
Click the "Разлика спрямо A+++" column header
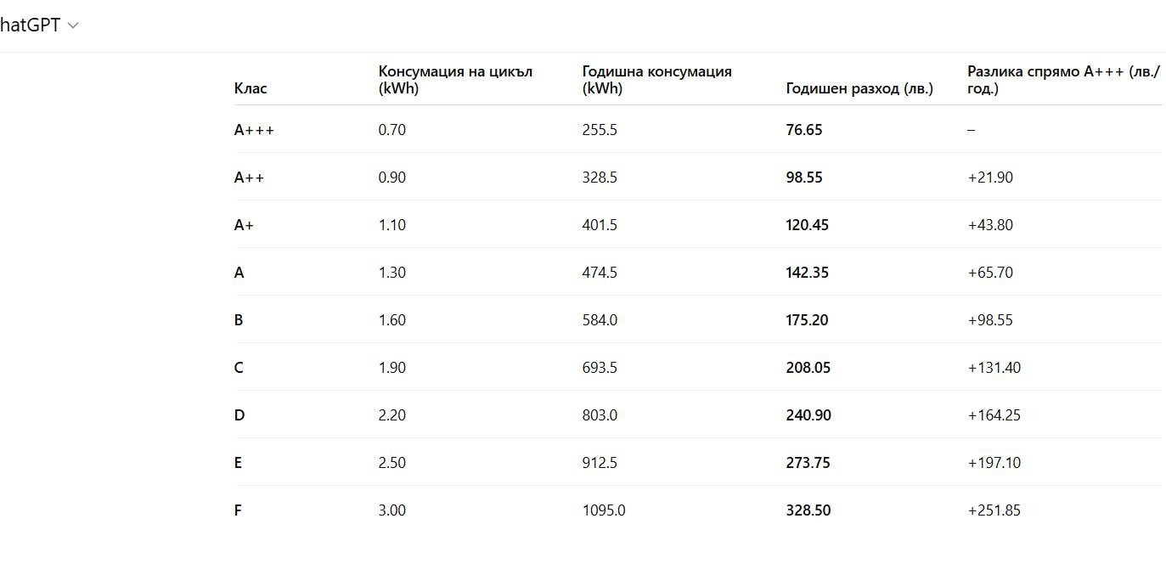pos(1062,80)
